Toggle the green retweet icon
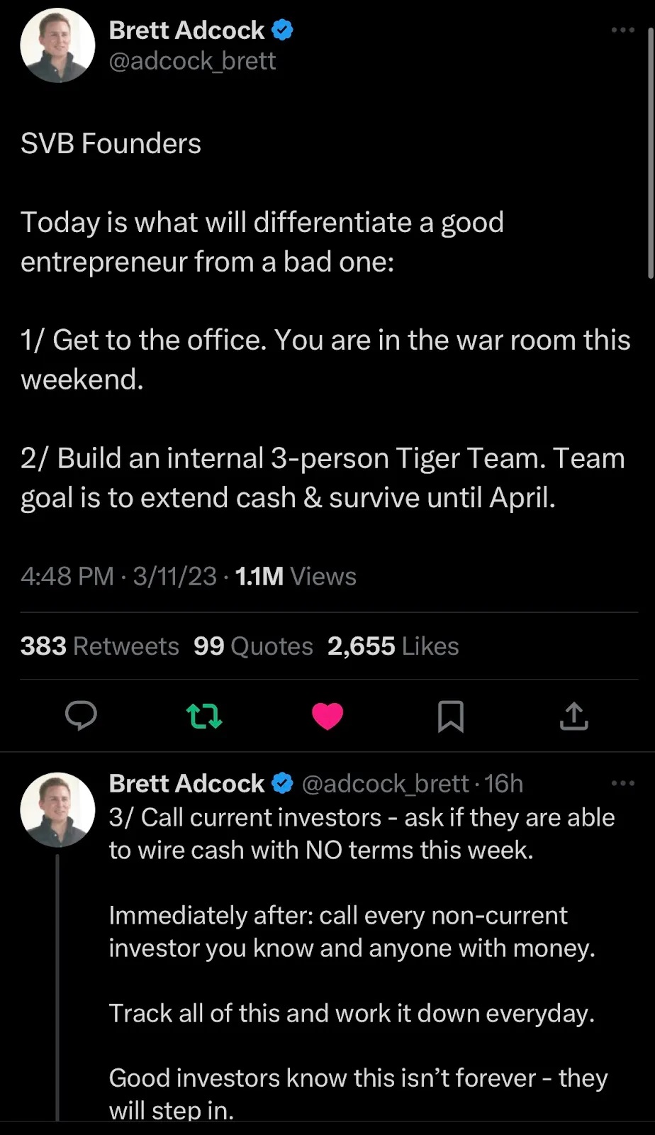This screenshot has height=1135, width=655. (x=204, y=716)
